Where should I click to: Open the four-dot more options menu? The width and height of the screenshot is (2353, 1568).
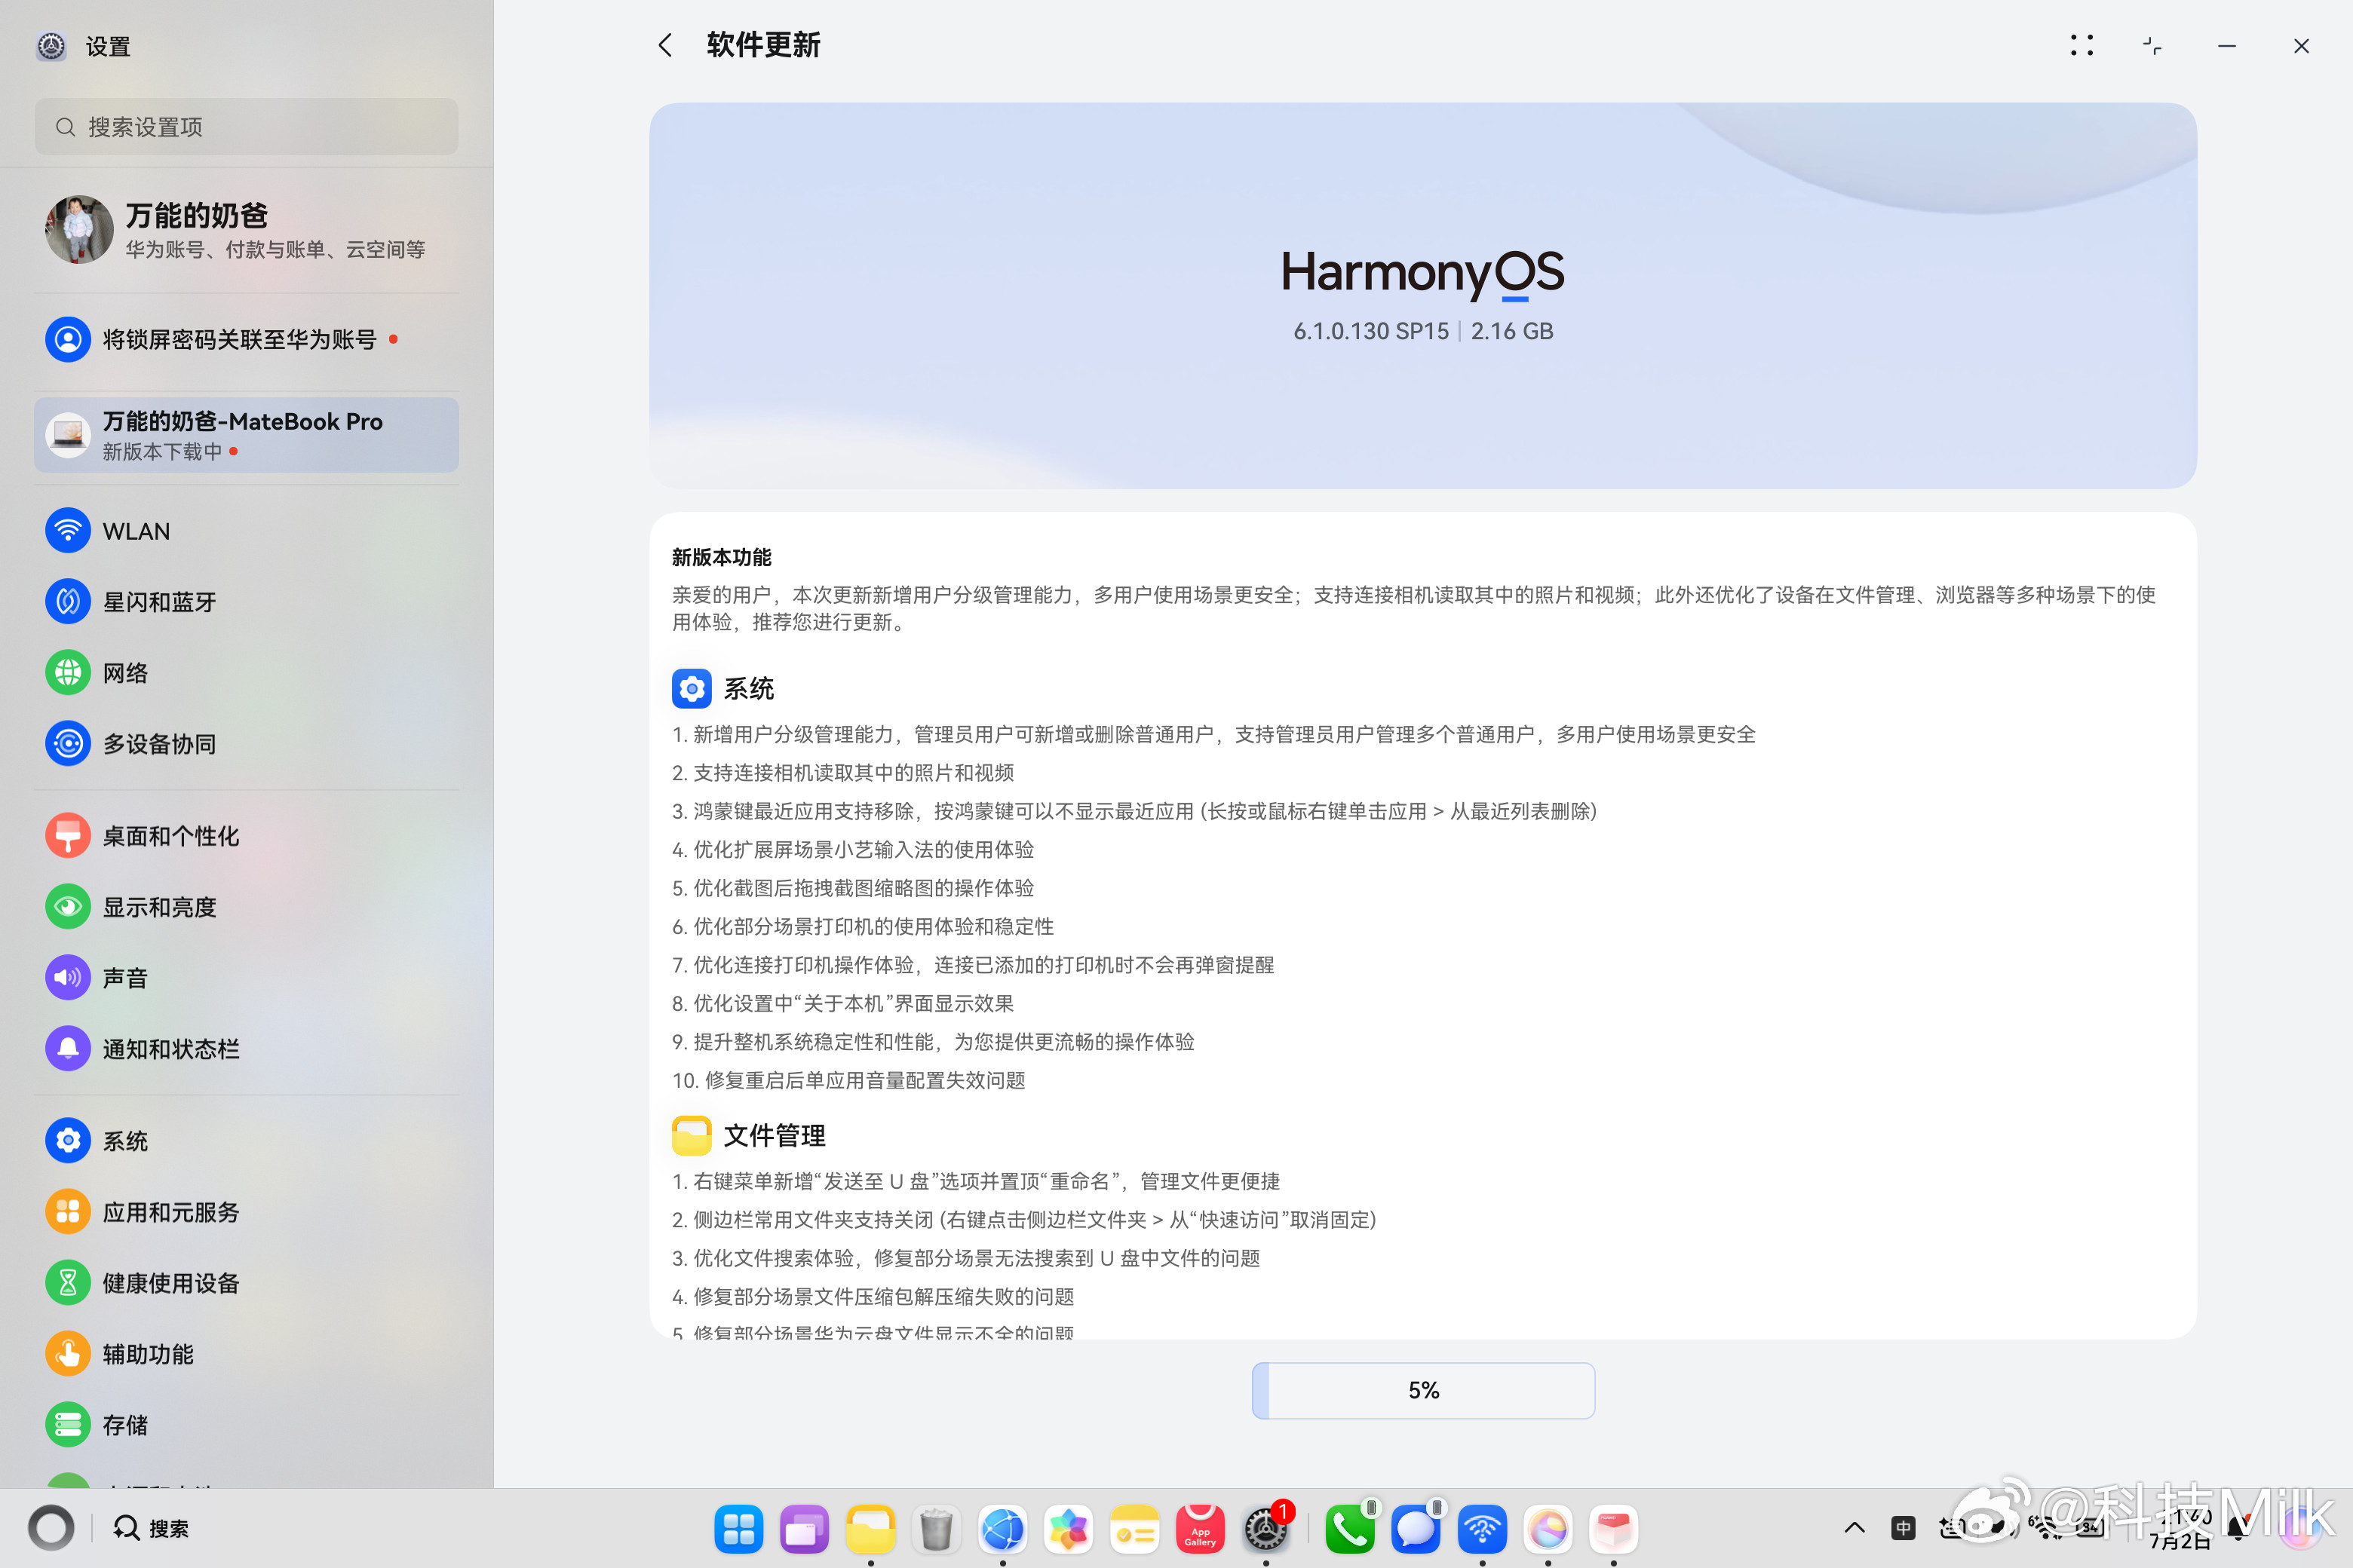[2082, 45]
